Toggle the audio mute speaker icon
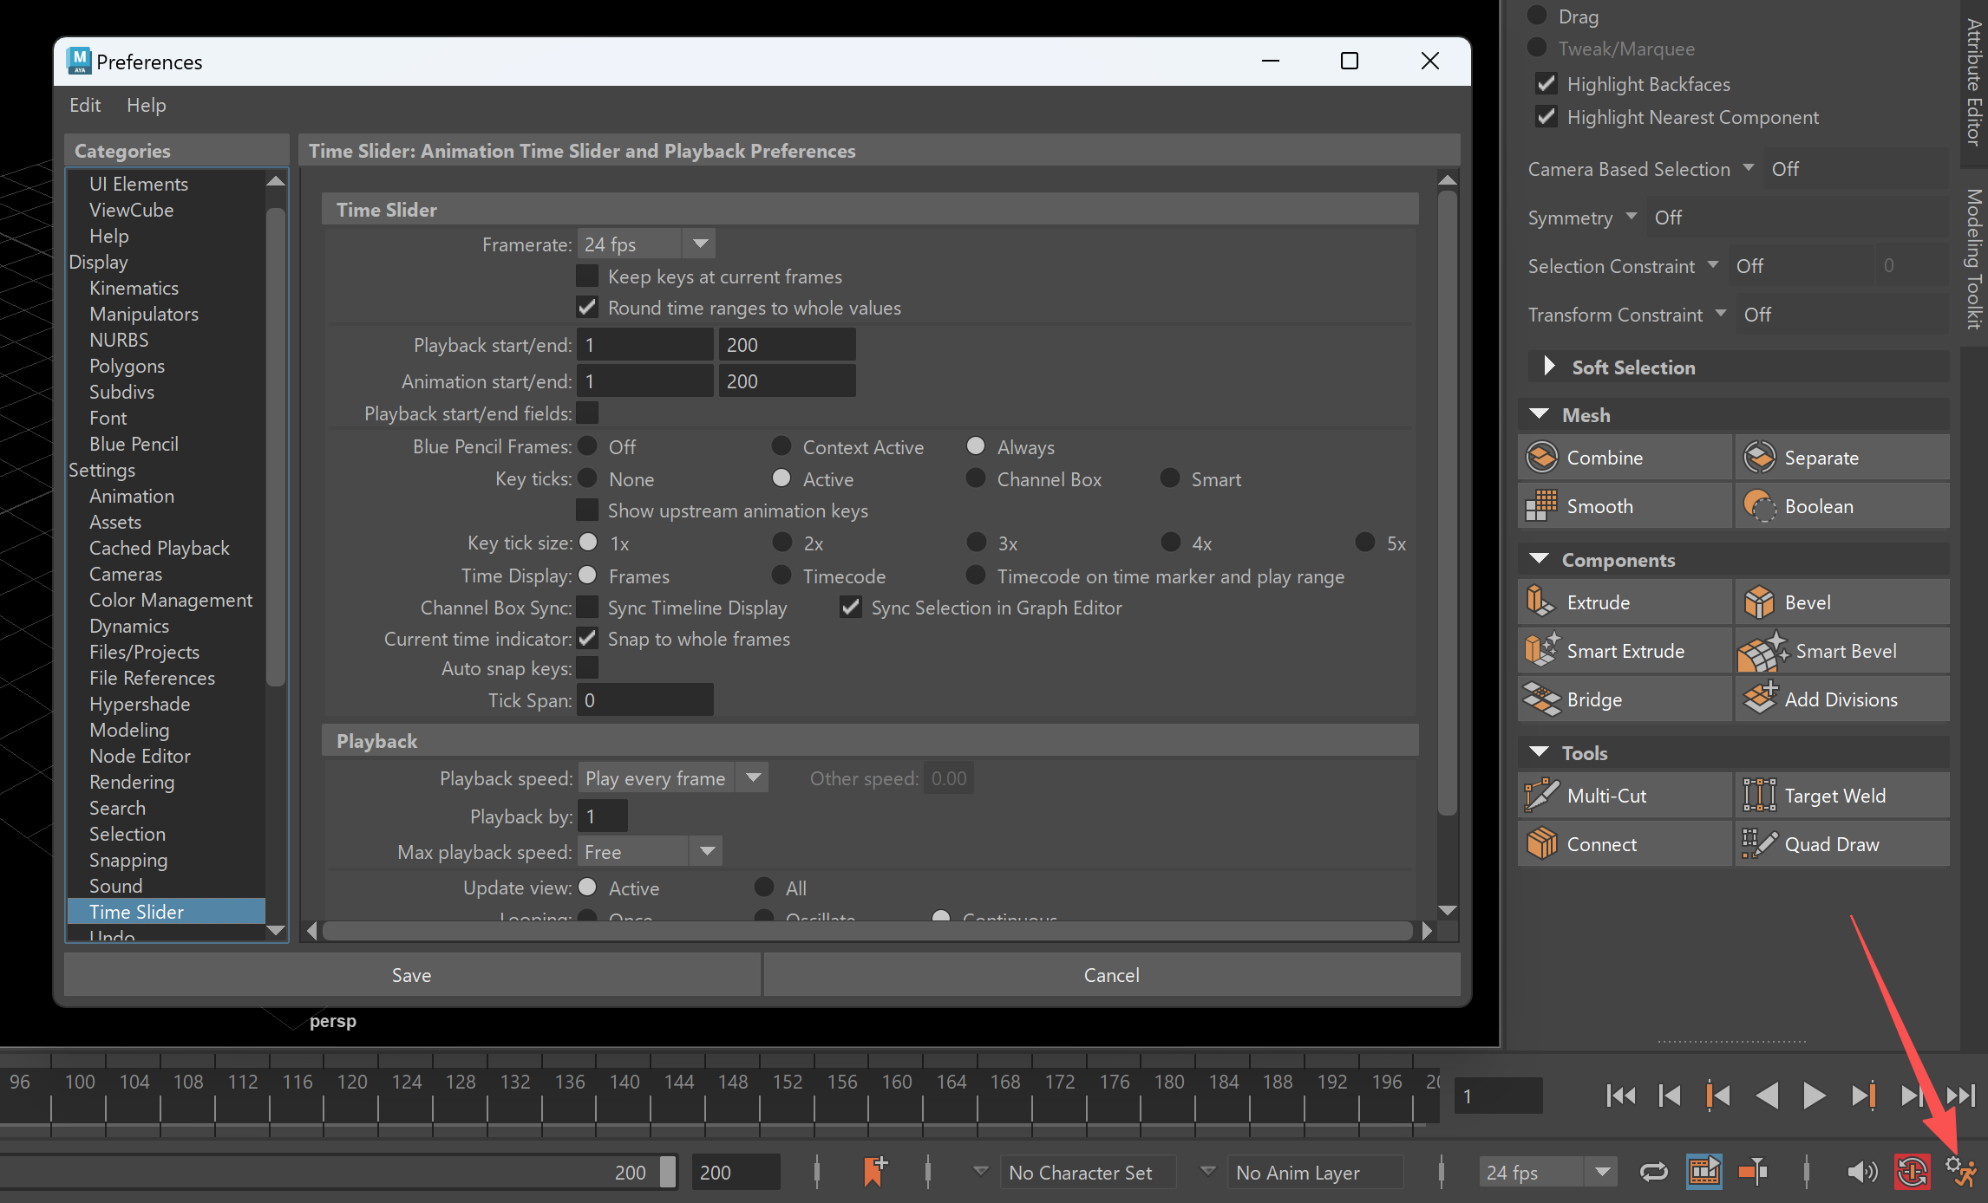The height and width of the screenshot is (1203, 1988). pos(1862,1173)
